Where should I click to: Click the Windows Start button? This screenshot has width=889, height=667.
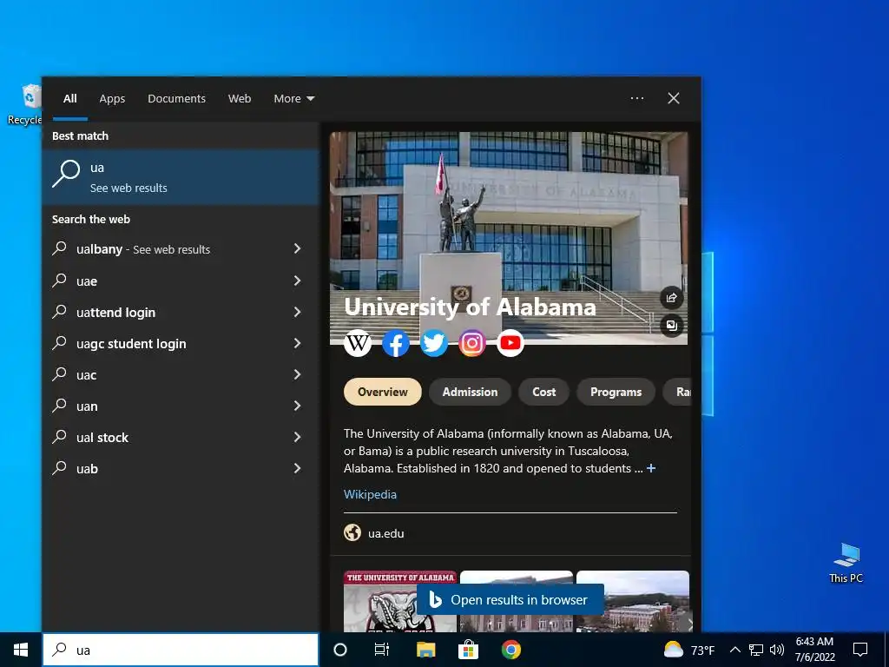(x=21, y=650)
